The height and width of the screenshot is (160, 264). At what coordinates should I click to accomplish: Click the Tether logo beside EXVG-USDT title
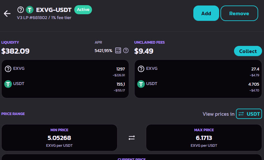(30, 10)
